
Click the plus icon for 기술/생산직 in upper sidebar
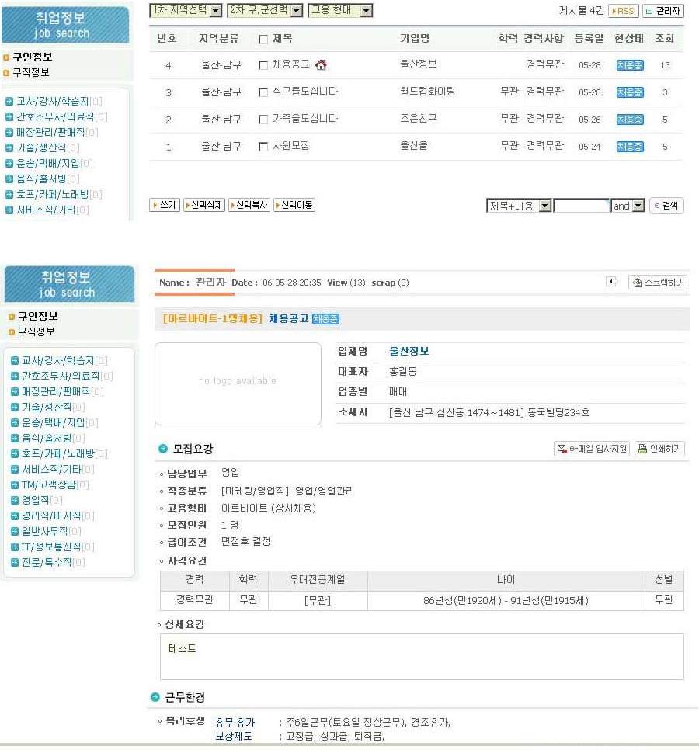tap(9, 148)
